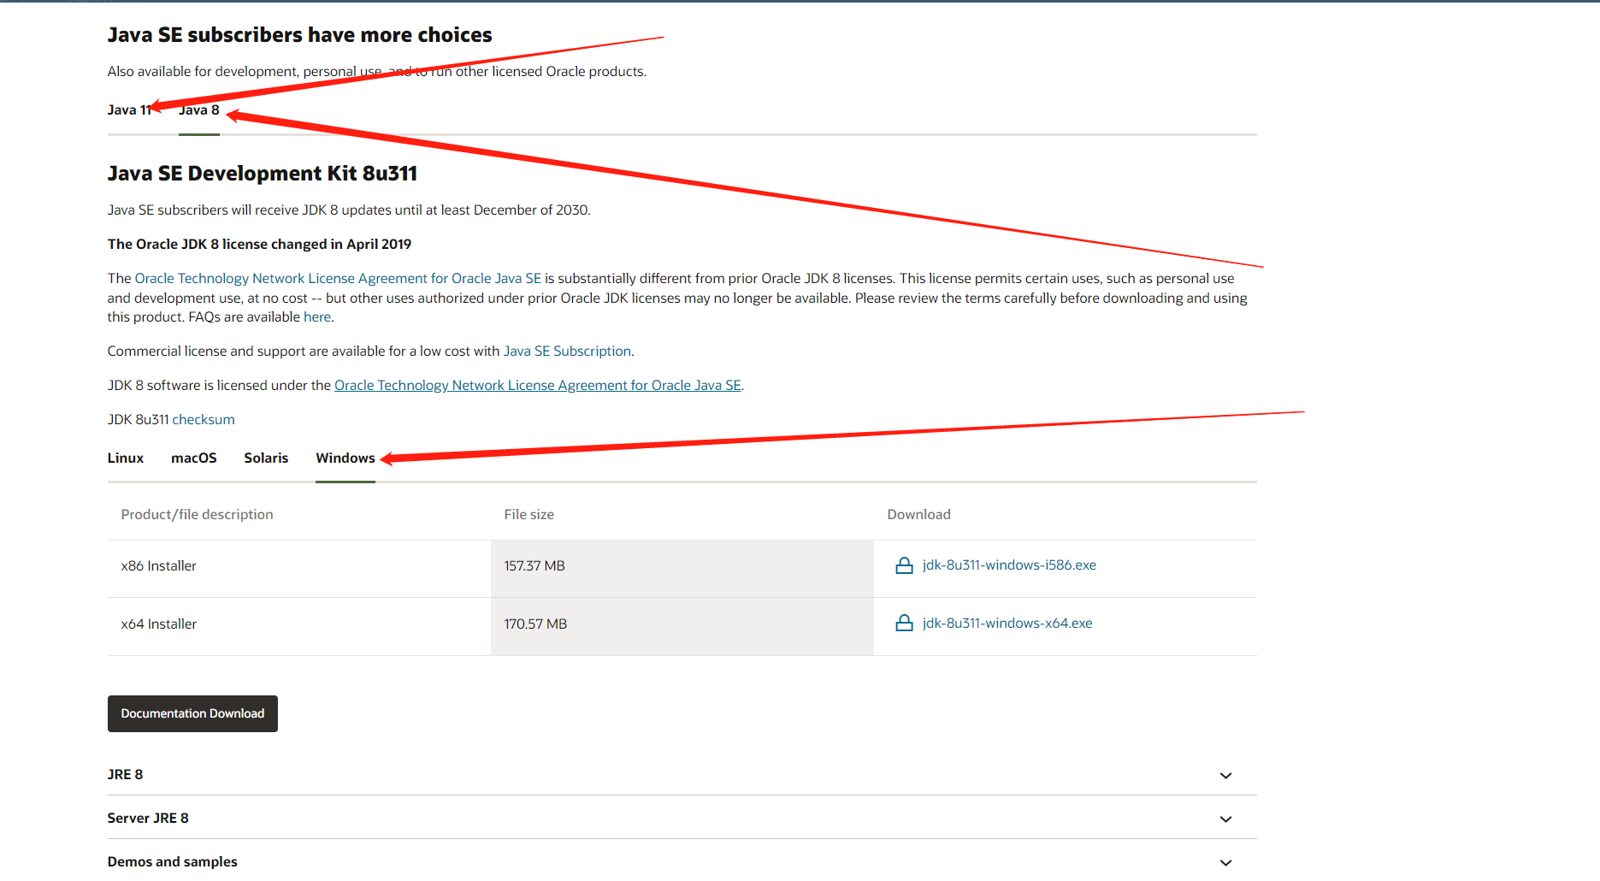Open the Linux downloads tab
1600x881 pixels.
click(x=126, y=458)
